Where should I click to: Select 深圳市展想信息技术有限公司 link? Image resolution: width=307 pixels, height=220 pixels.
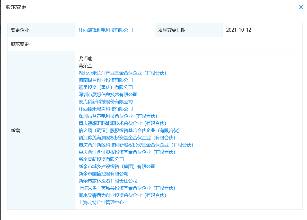coord(108,95)
